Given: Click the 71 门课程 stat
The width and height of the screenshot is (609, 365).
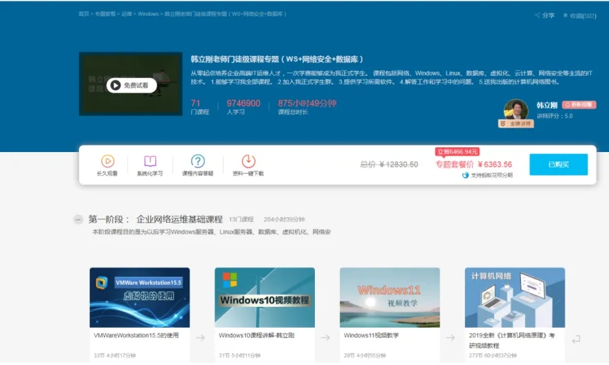Looking at the screenshot, I should coord(199,106).
